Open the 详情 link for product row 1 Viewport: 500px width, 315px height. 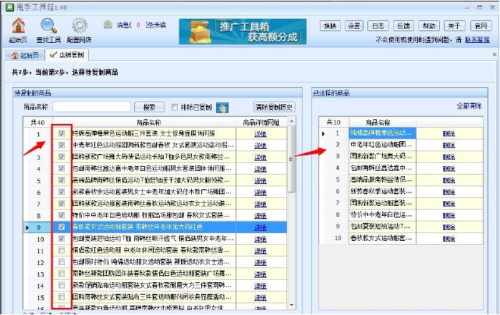[261, 134]
